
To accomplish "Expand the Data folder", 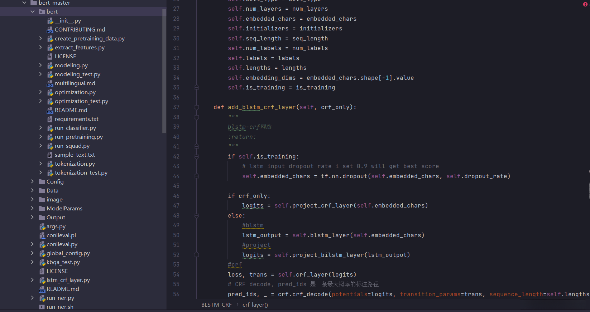I will click(x=32, y=190).
